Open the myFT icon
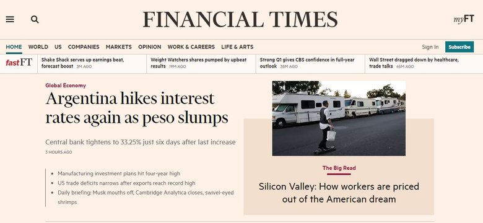The width and height of the screenshot is (483, 223). click(464, 19)
